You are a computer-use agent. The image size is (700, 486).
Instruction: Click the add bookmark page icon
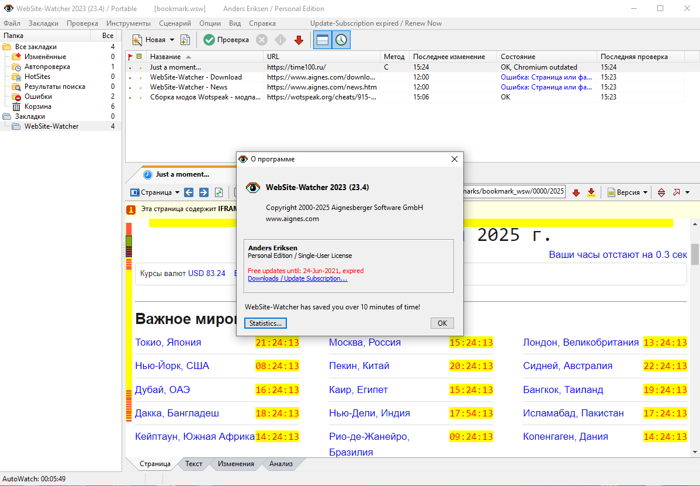pos(185,40)
